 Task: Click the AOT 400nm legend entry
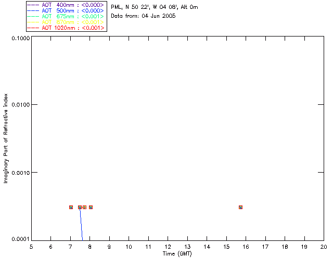(x=66, y=5)
